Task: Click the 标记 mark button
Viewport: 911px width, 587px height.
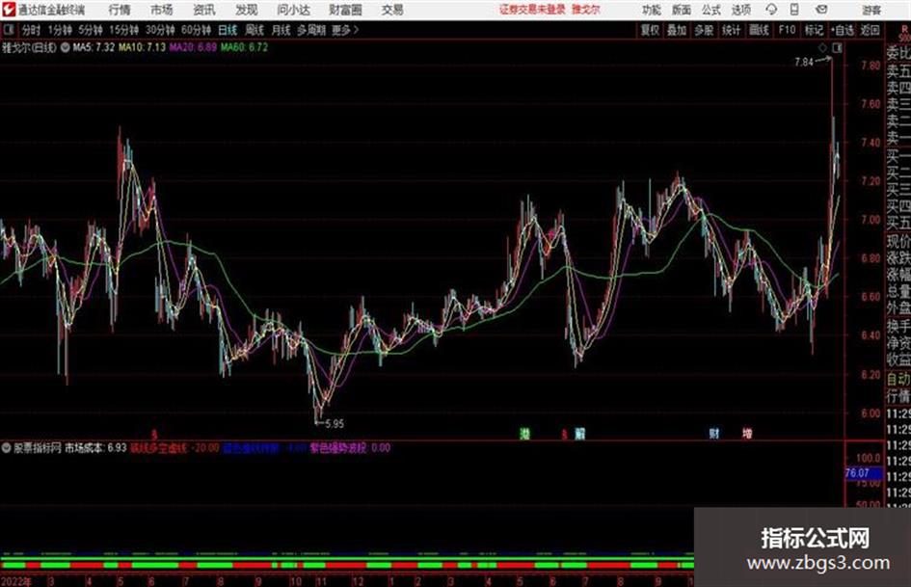Action: point(814,30)
